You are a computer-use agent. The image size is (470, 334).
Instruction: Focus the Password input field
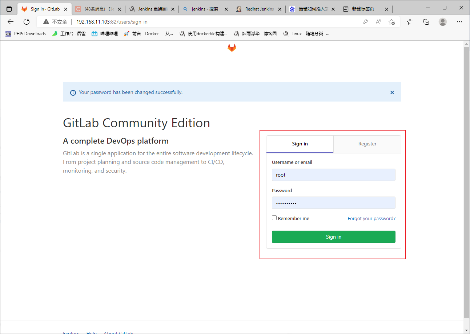334,203
